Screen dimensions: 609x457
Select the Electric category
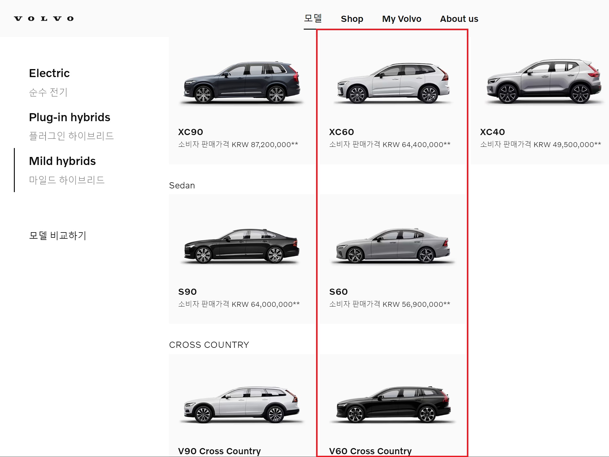(x=49, y=73)
